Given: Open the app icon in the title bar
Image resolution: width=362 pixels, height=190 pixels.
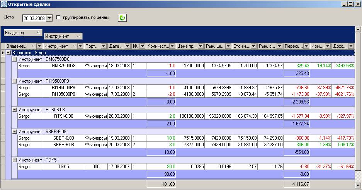Looking at the screenshot, I should (x=4, y=4).
